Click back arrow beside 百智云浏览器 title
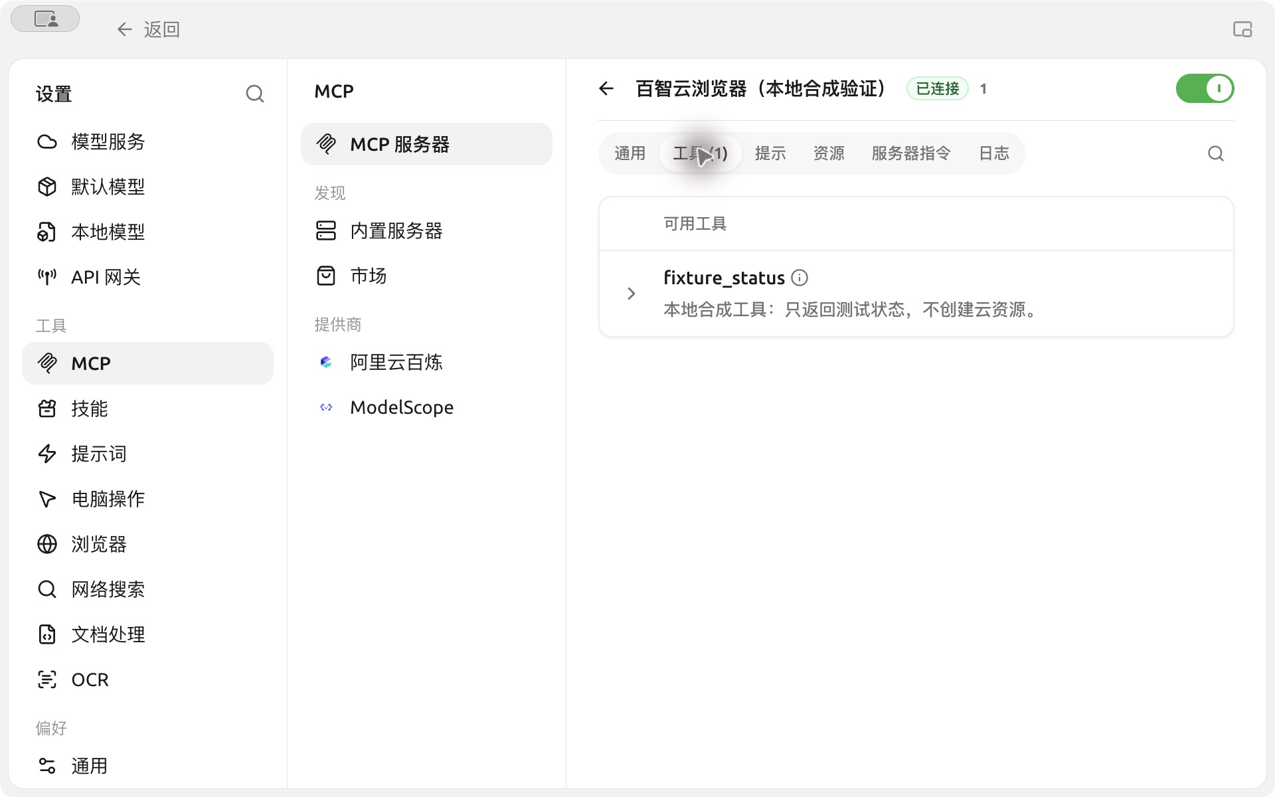The image size is (1275, 797). tap(606, 88)
